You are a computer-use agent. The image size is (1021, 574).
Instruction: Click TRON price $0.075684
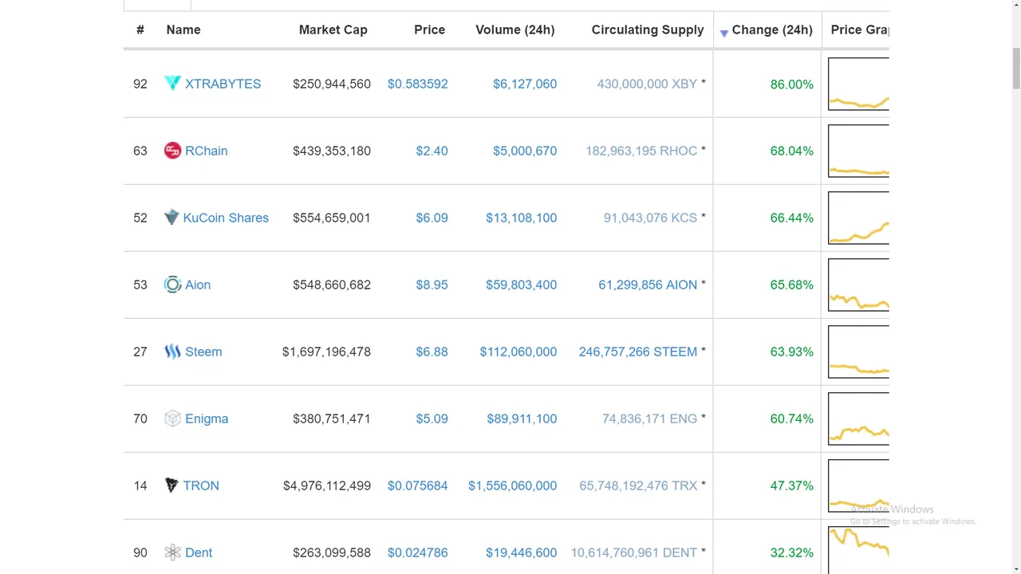[417, 486]
